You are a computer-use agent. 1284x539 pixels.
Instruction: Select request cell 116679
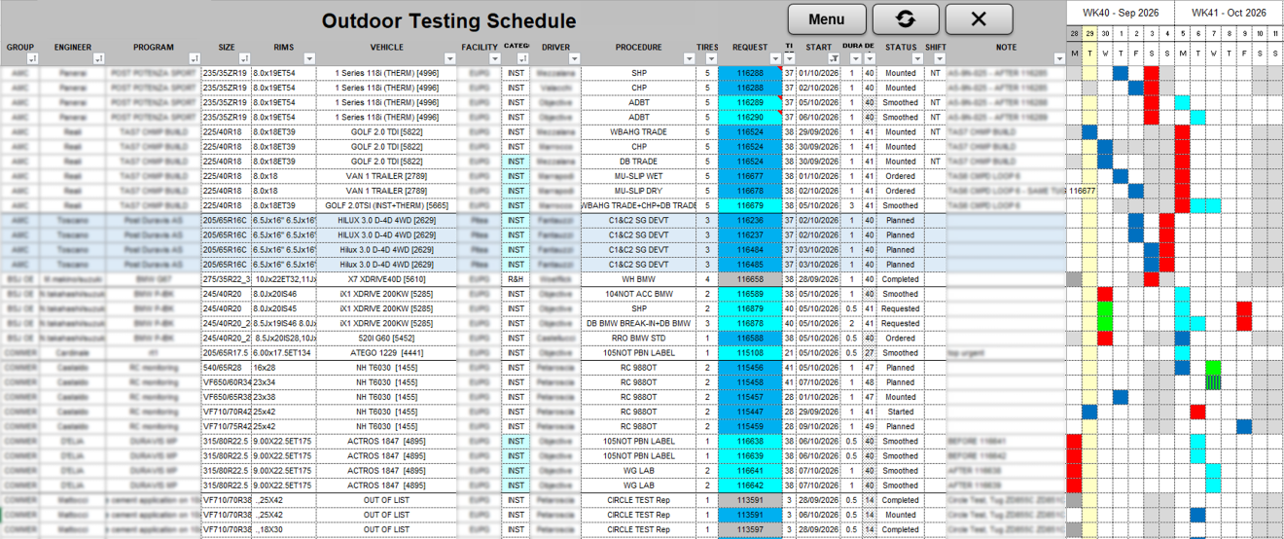pyautogui.click(x=750, y=205)
